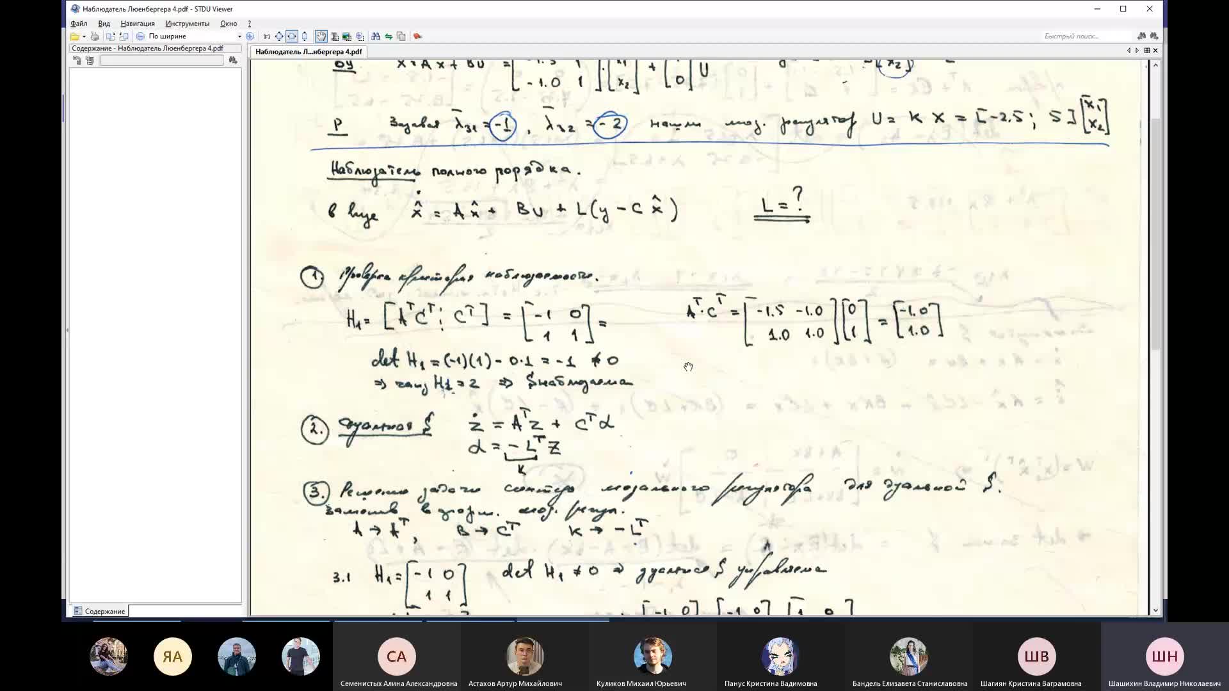
Task: Click the Содержание panel title bar
Action: coord(155,49)
